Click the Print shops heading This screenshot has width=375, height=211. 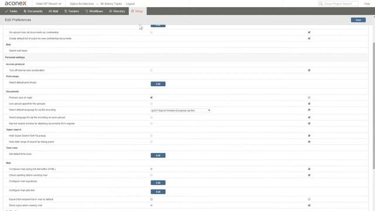pos(12,76)
